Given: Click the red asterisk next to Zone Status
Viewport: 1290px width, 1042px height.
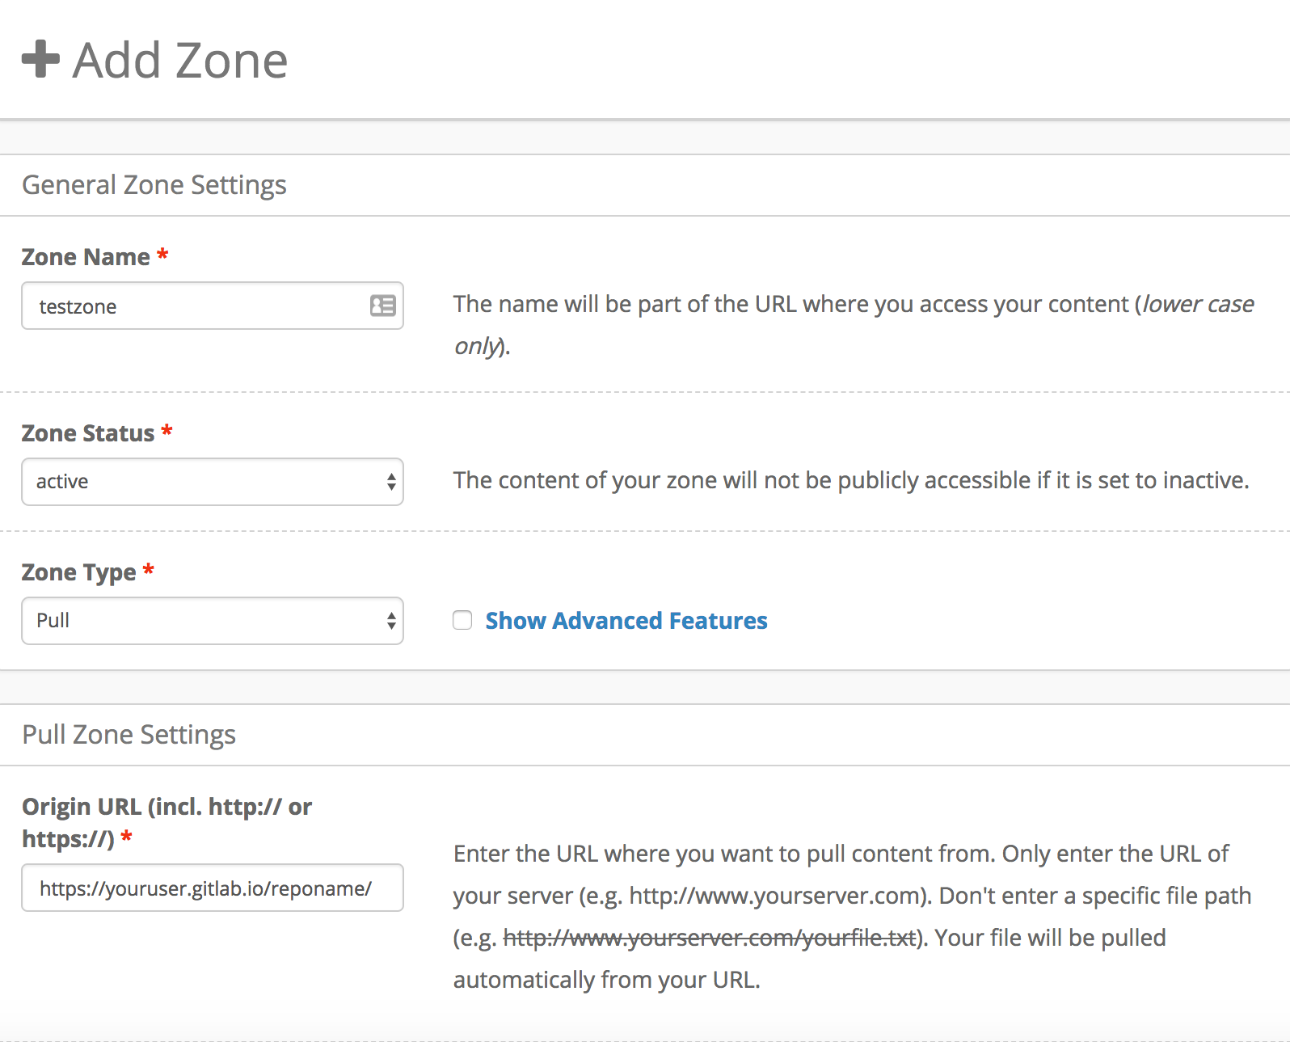Looking at the screenshot, I should pos(167,432).
